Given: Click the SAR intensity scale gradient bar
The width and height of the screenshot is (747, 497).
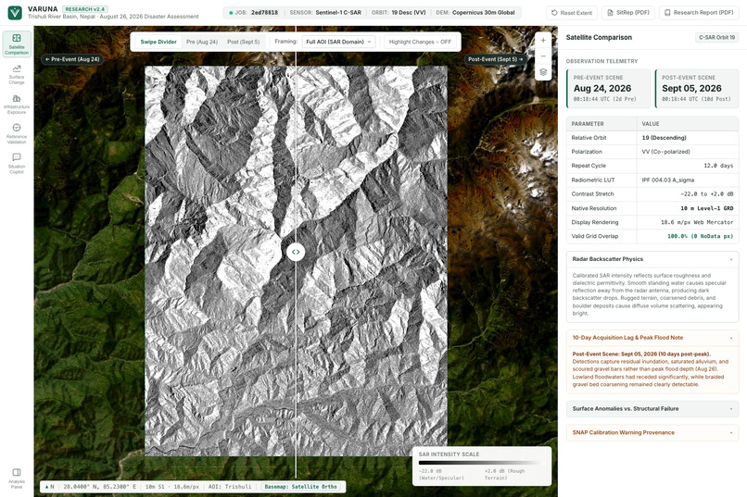Looking at the screenshot, I should click(x=482, y=462).
